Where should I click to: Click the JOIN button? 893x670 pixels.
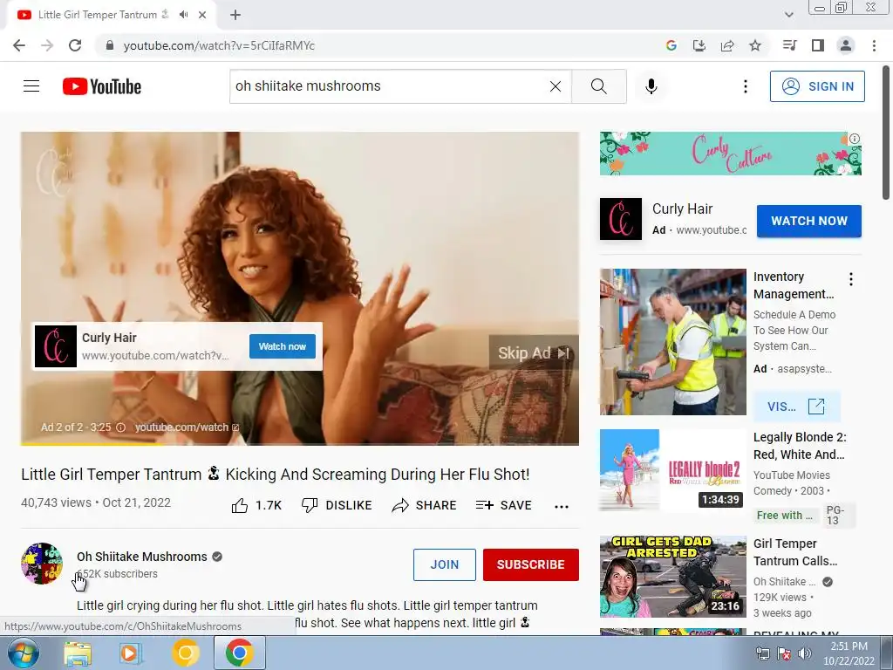coord(444,564)
